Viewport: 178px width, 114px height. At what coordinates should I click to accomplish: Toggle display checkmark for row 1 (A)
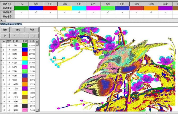coord(9,45)
